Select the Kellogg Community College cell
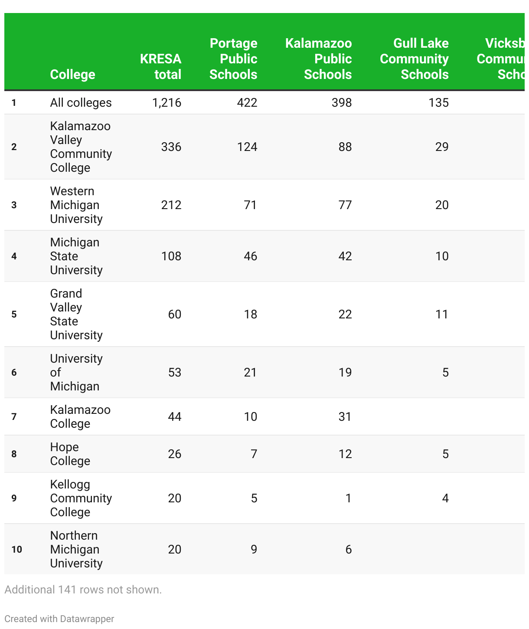This screenshot has width=529, height=629. [x=81, y=498]
